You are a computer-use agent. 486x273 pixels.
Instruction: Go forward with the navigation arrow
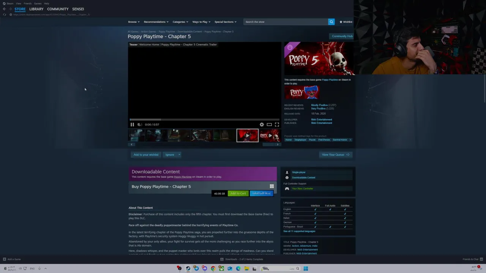pyautogui.click(x=10, y=9)
